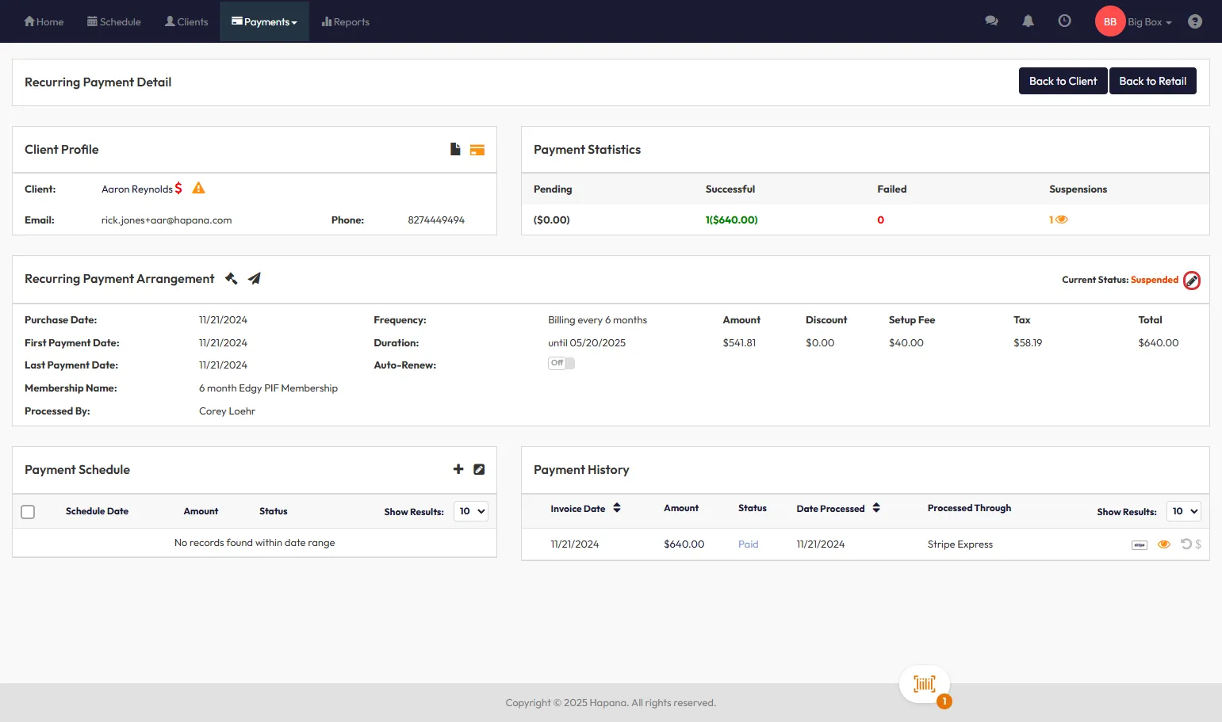Click the Back to Retail button

(x=1152, y=81)
